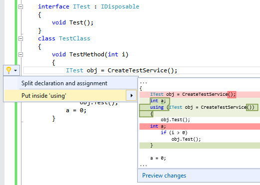Screen dimensions: 260x185
Task: Click CreateTestService() in the editor line
Action: [141, 70]
